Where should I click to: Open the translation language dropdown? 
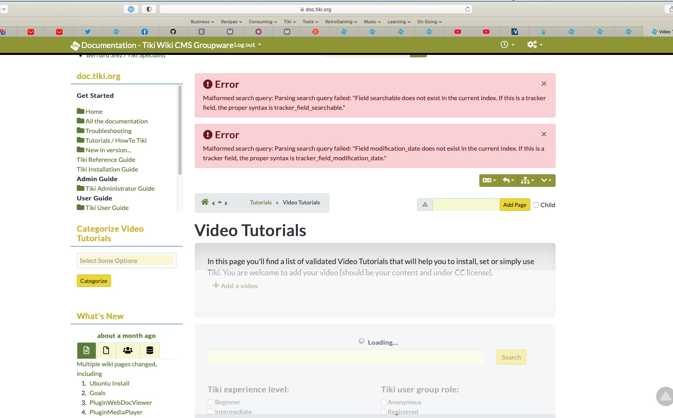tap(489, 180)
